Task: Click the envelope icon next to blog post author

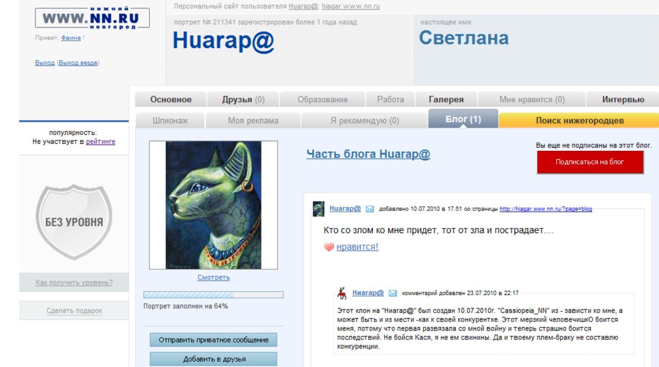Action: 370,209
